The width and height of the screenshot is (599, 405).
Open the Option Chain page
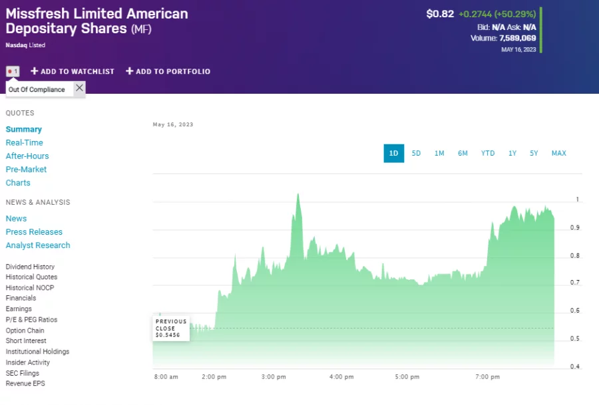[25, 330]
